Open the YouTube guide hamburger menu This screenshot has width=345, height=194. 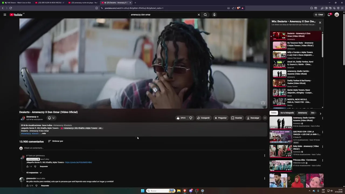[x=5, y=15]
